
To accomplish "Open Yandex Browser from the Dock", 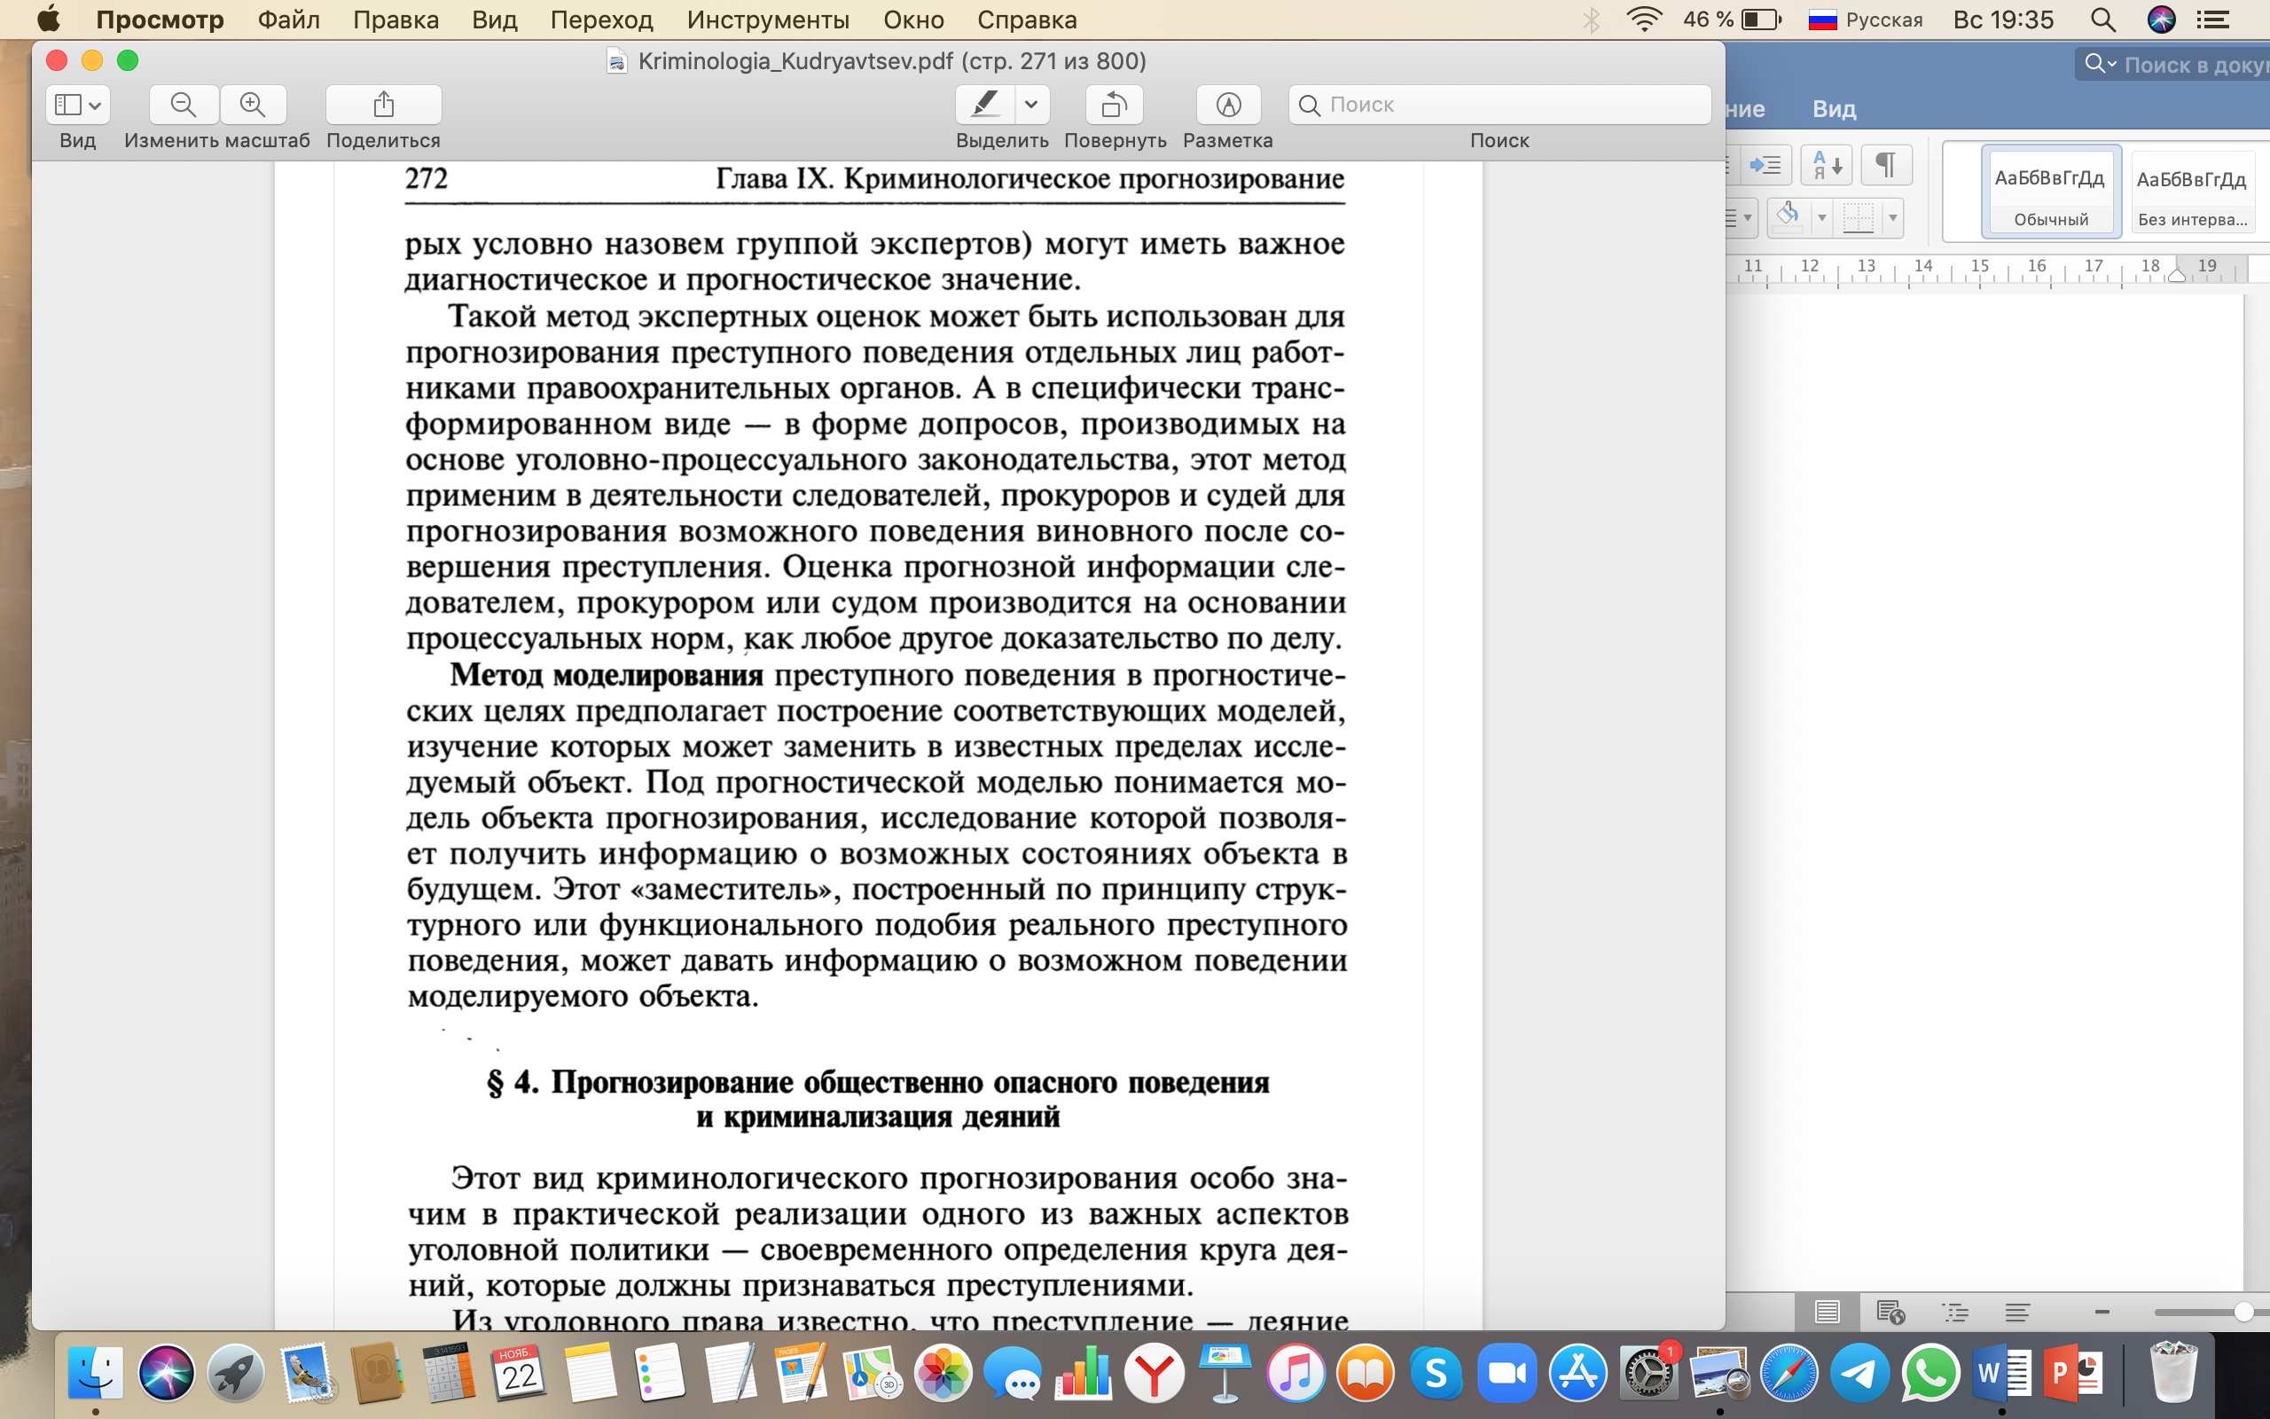I will click(1155, 1373).
